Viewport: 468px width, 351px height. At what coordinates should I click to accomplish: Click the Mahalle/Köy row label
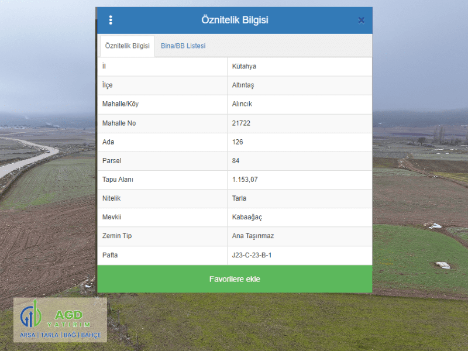(x=121, y=104)
